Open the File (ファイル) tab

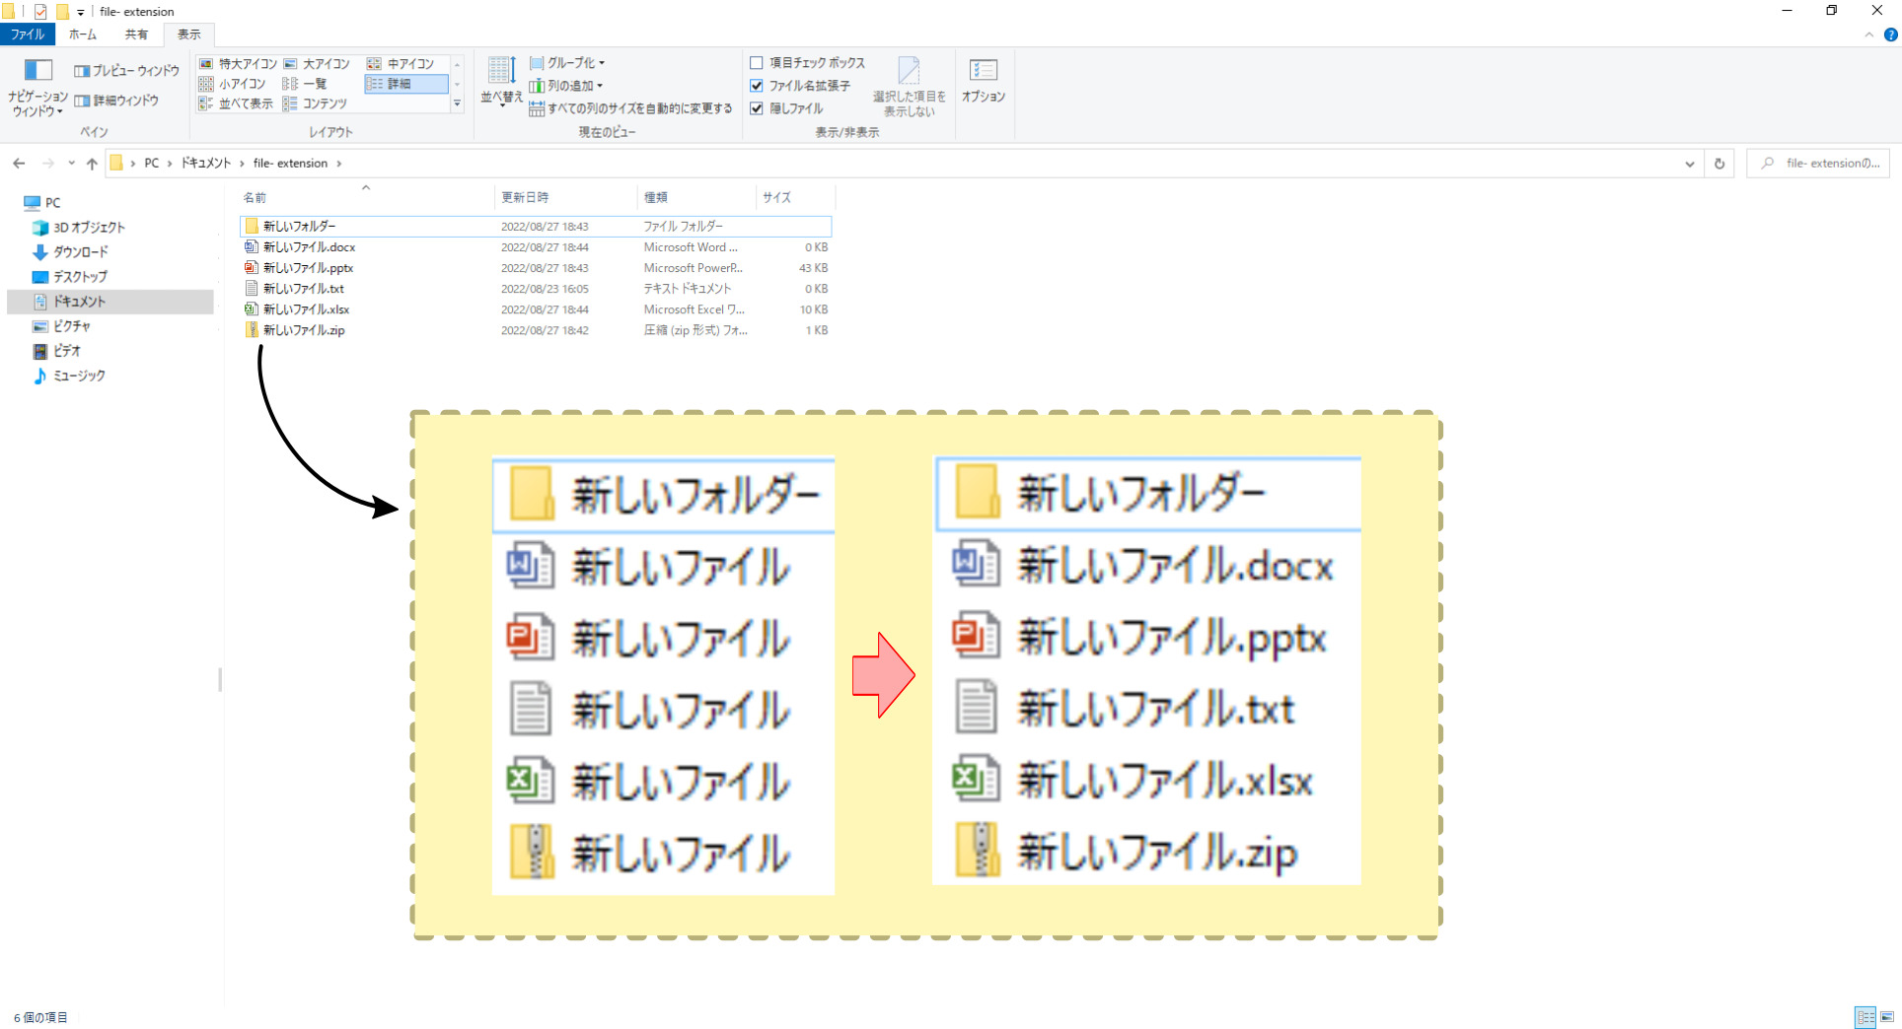pos(28,34)
